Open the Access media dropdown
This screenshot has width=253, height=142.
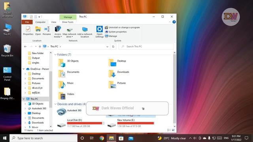(58, 32)
